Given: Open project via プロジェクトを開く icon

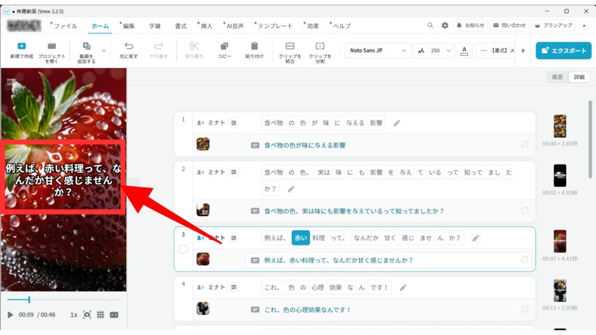Looking at the screenshot, I should click(52, 47).
